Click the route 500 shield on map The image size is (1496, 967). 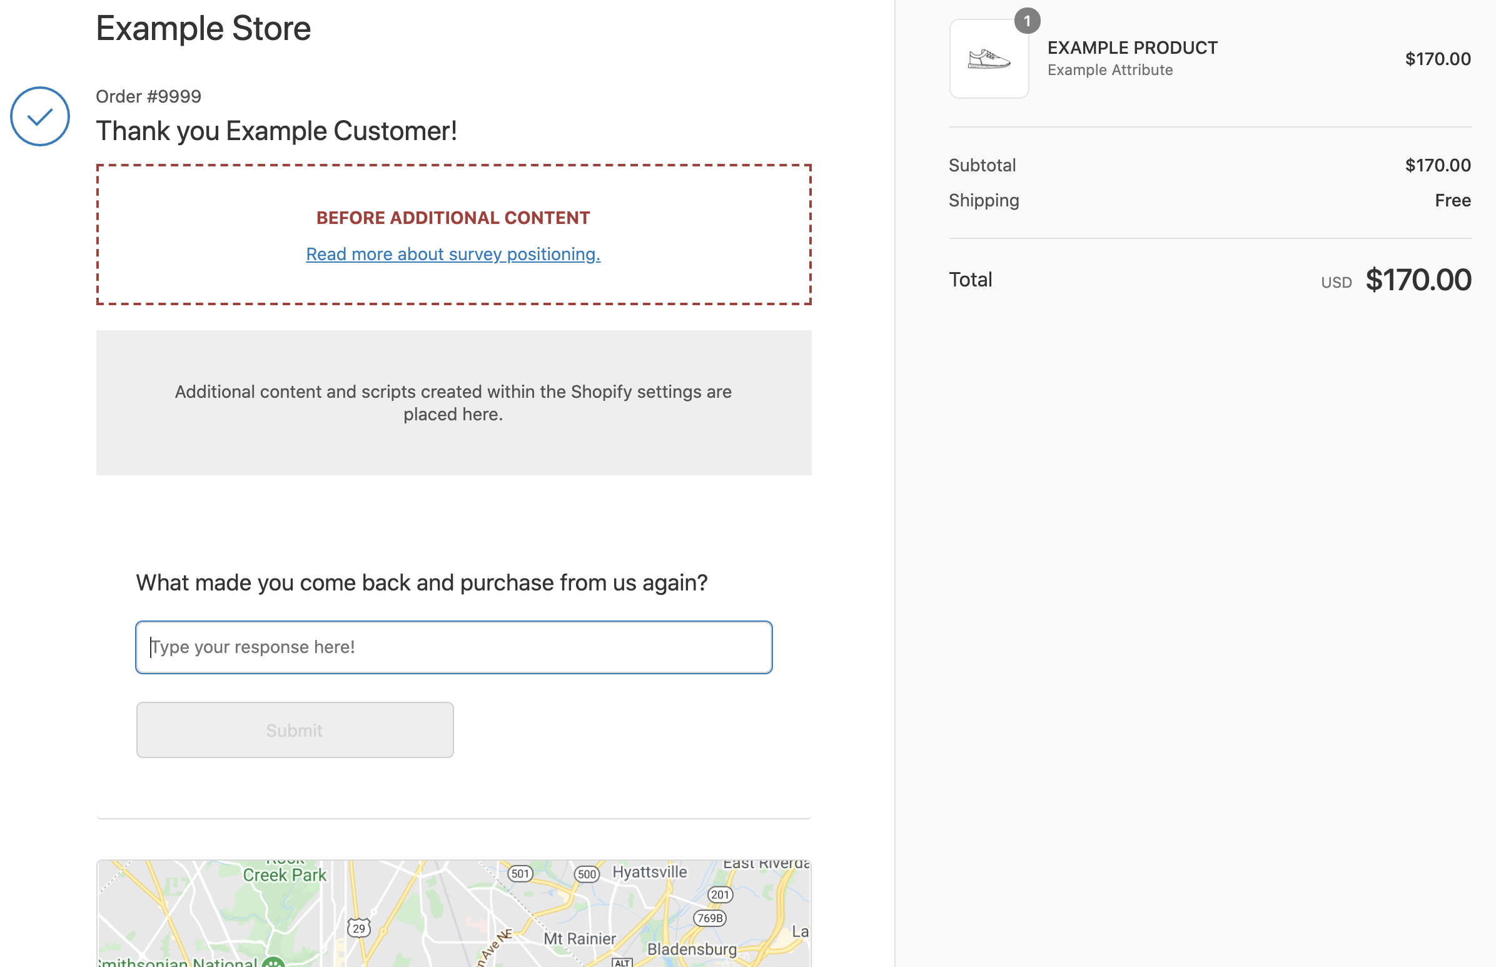tap(587, 873)
